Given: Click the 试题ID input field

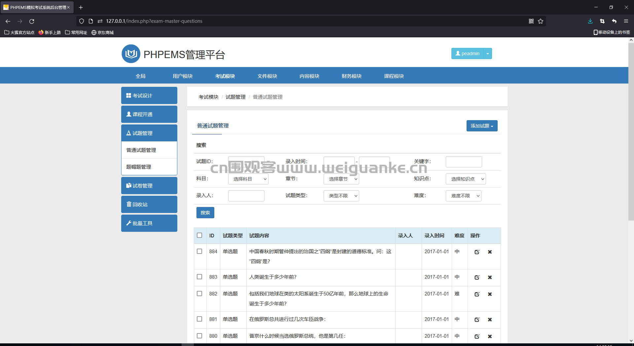Looking at the screenshot, I should point(246,162).
